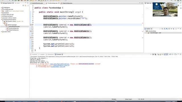Pin Console icon in Console toolbar
The image size is (182, 102).
(170, 54)
